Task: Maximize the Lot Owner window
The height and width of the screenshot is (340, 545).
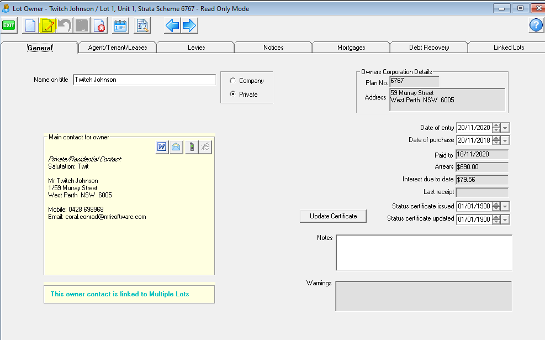Action: tap(520, 8)
